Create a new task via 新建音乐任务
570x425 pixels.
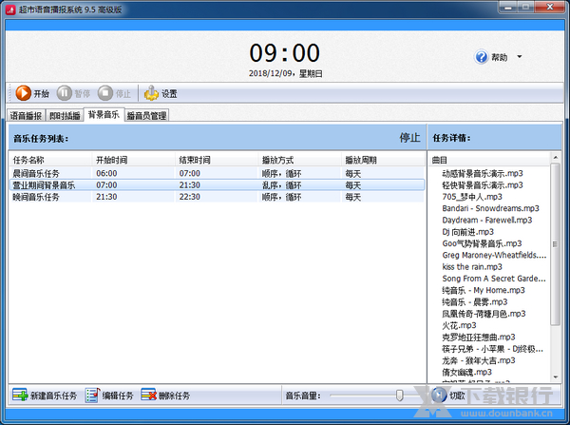point(45,396)
